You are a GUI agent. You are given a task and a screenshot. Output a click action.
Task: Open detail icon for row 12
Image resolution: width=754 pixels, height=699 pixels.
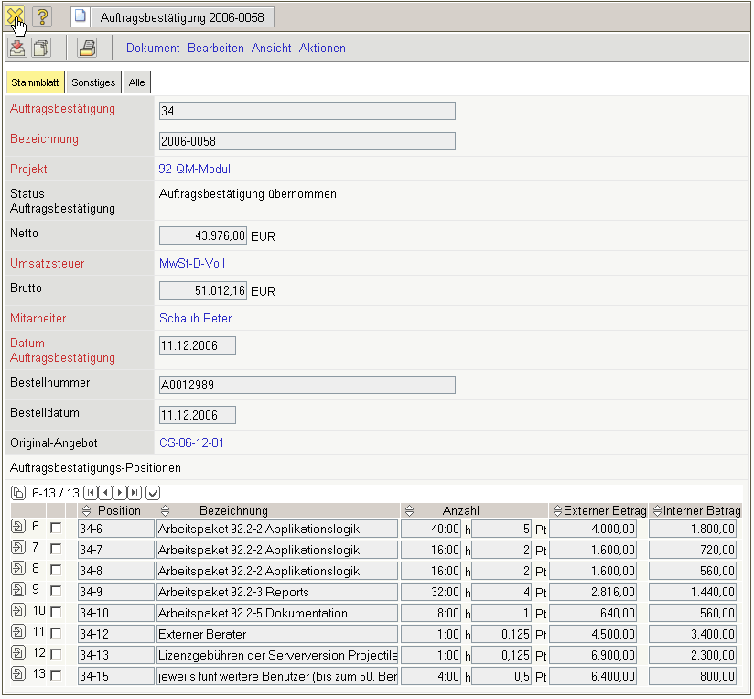pyautogui.click(x=18, y=654)
